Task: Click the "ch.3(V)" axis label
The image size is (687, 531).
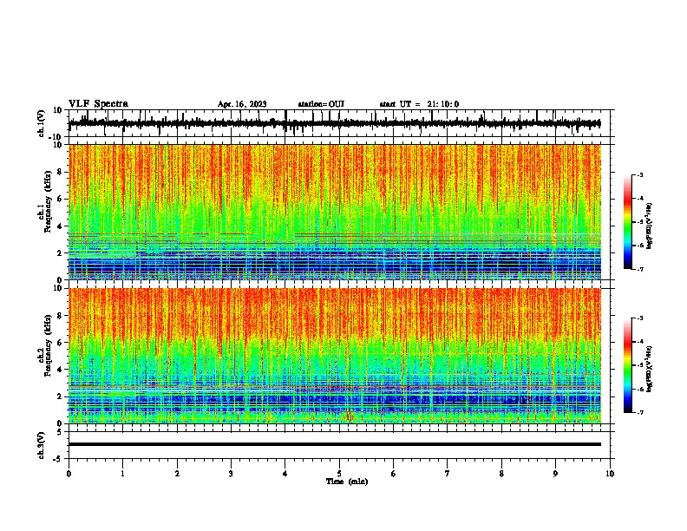Action: (x=42, y=445)
